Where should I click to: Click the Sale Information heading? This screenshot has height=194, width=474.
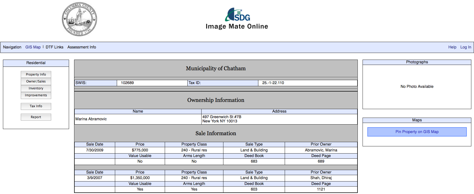(x=216, y=133)
